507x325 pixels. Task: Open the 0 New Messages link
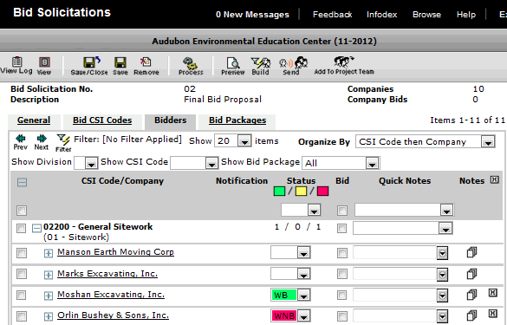[x=252, y=15]
